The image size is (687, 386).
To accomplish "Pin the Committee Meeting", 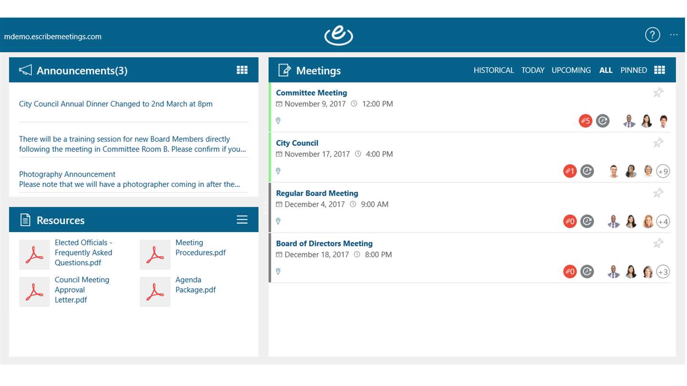I will coord(658,92).
